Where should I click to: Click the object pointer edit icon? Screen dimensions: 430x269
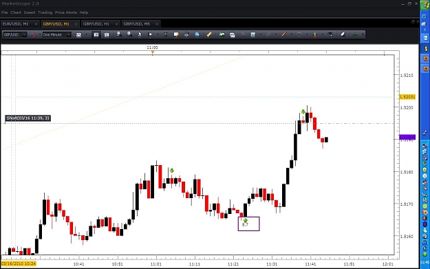330,34
